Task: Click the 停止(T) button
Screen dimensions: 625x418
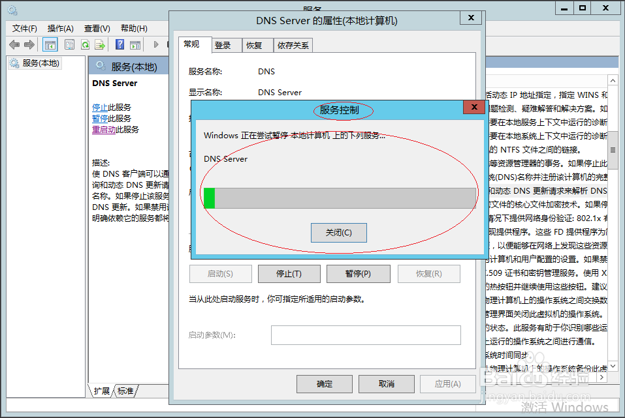Action: 289,273
